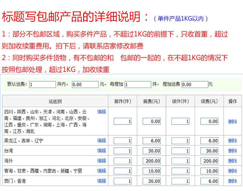Viewport: 243px width, 191px height.
Task: Delete the 四川、陕西、山东 shipping row
Action: click(x=233, y=122)
